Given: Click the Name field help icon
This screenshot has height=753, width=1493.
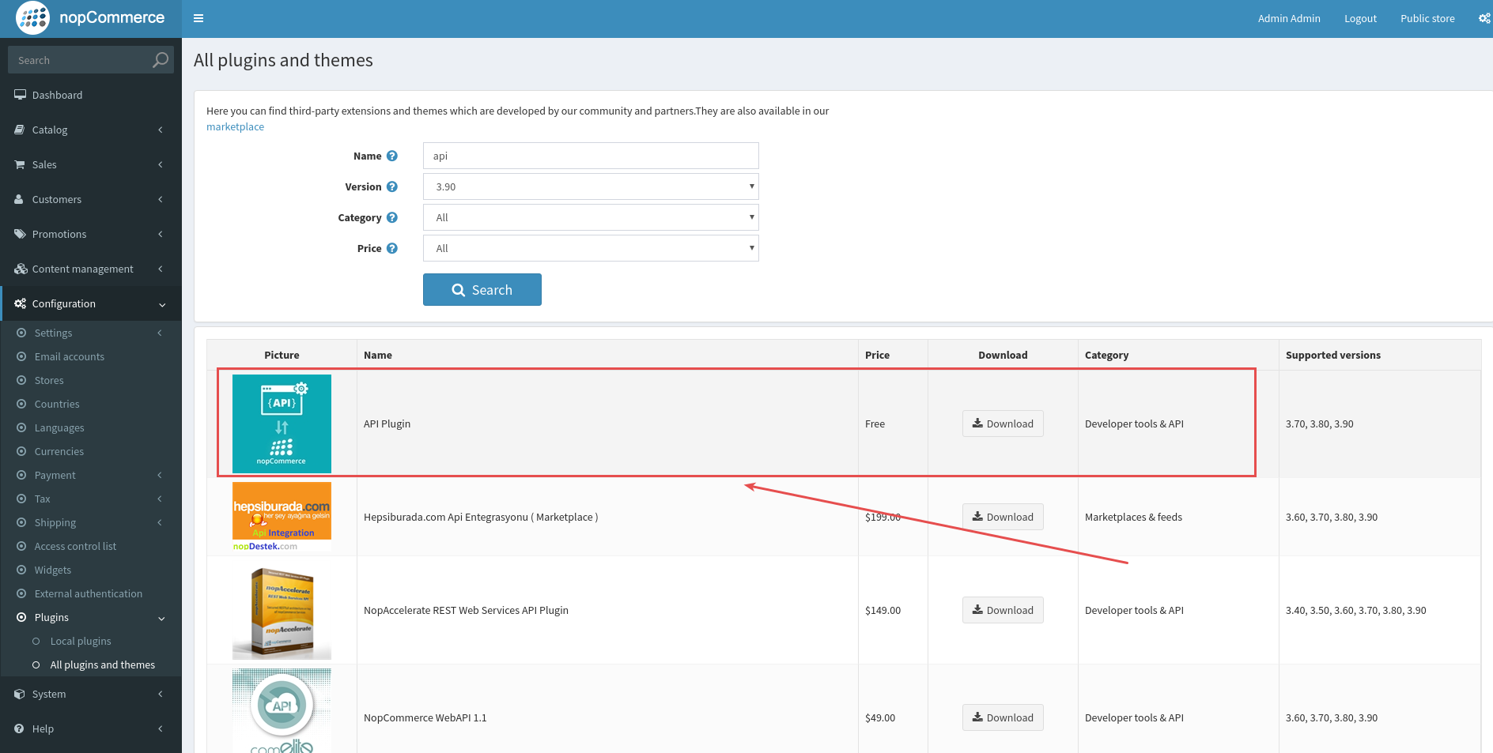Looking at the screenshot, I should [x=392, y=156].
